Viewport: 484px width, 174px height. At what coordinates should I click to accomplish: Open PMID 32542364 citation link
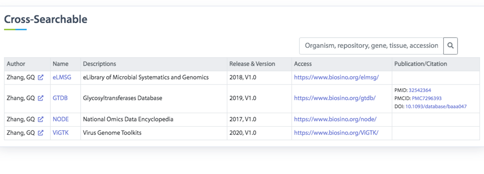tap(420, 90)
